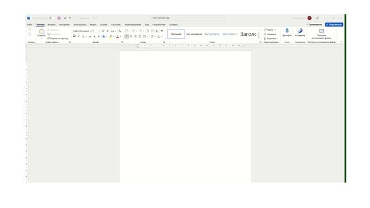Image resolution: width=370 pixels, height=208 pixels.
Task: Open the Вставка ribbon tab
Action: click(x=51, y=24)
